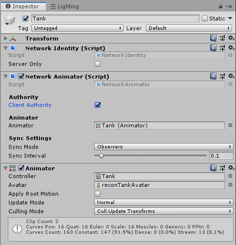Open Network Animator preset selector icon

click(222, 76)
